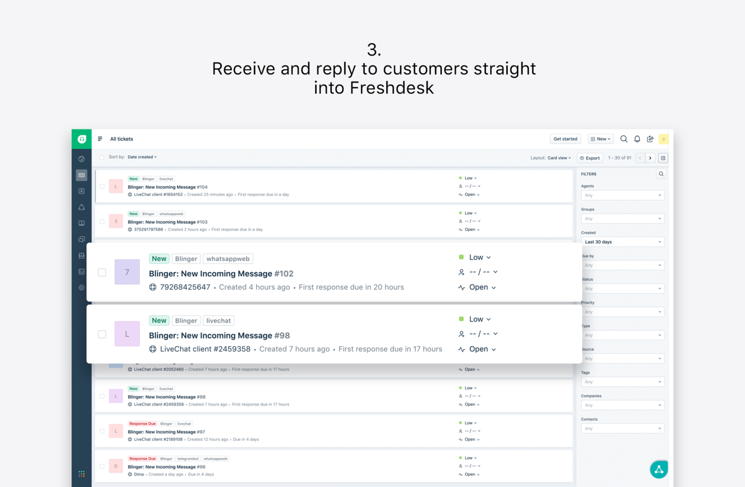
Task: Open the Knowledge Base book icon
Action: click(x=81, y=223)
